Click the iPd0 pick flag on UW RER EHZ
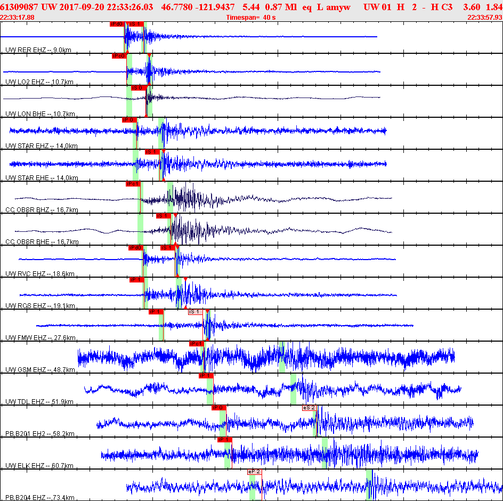 tap(117, 24)
